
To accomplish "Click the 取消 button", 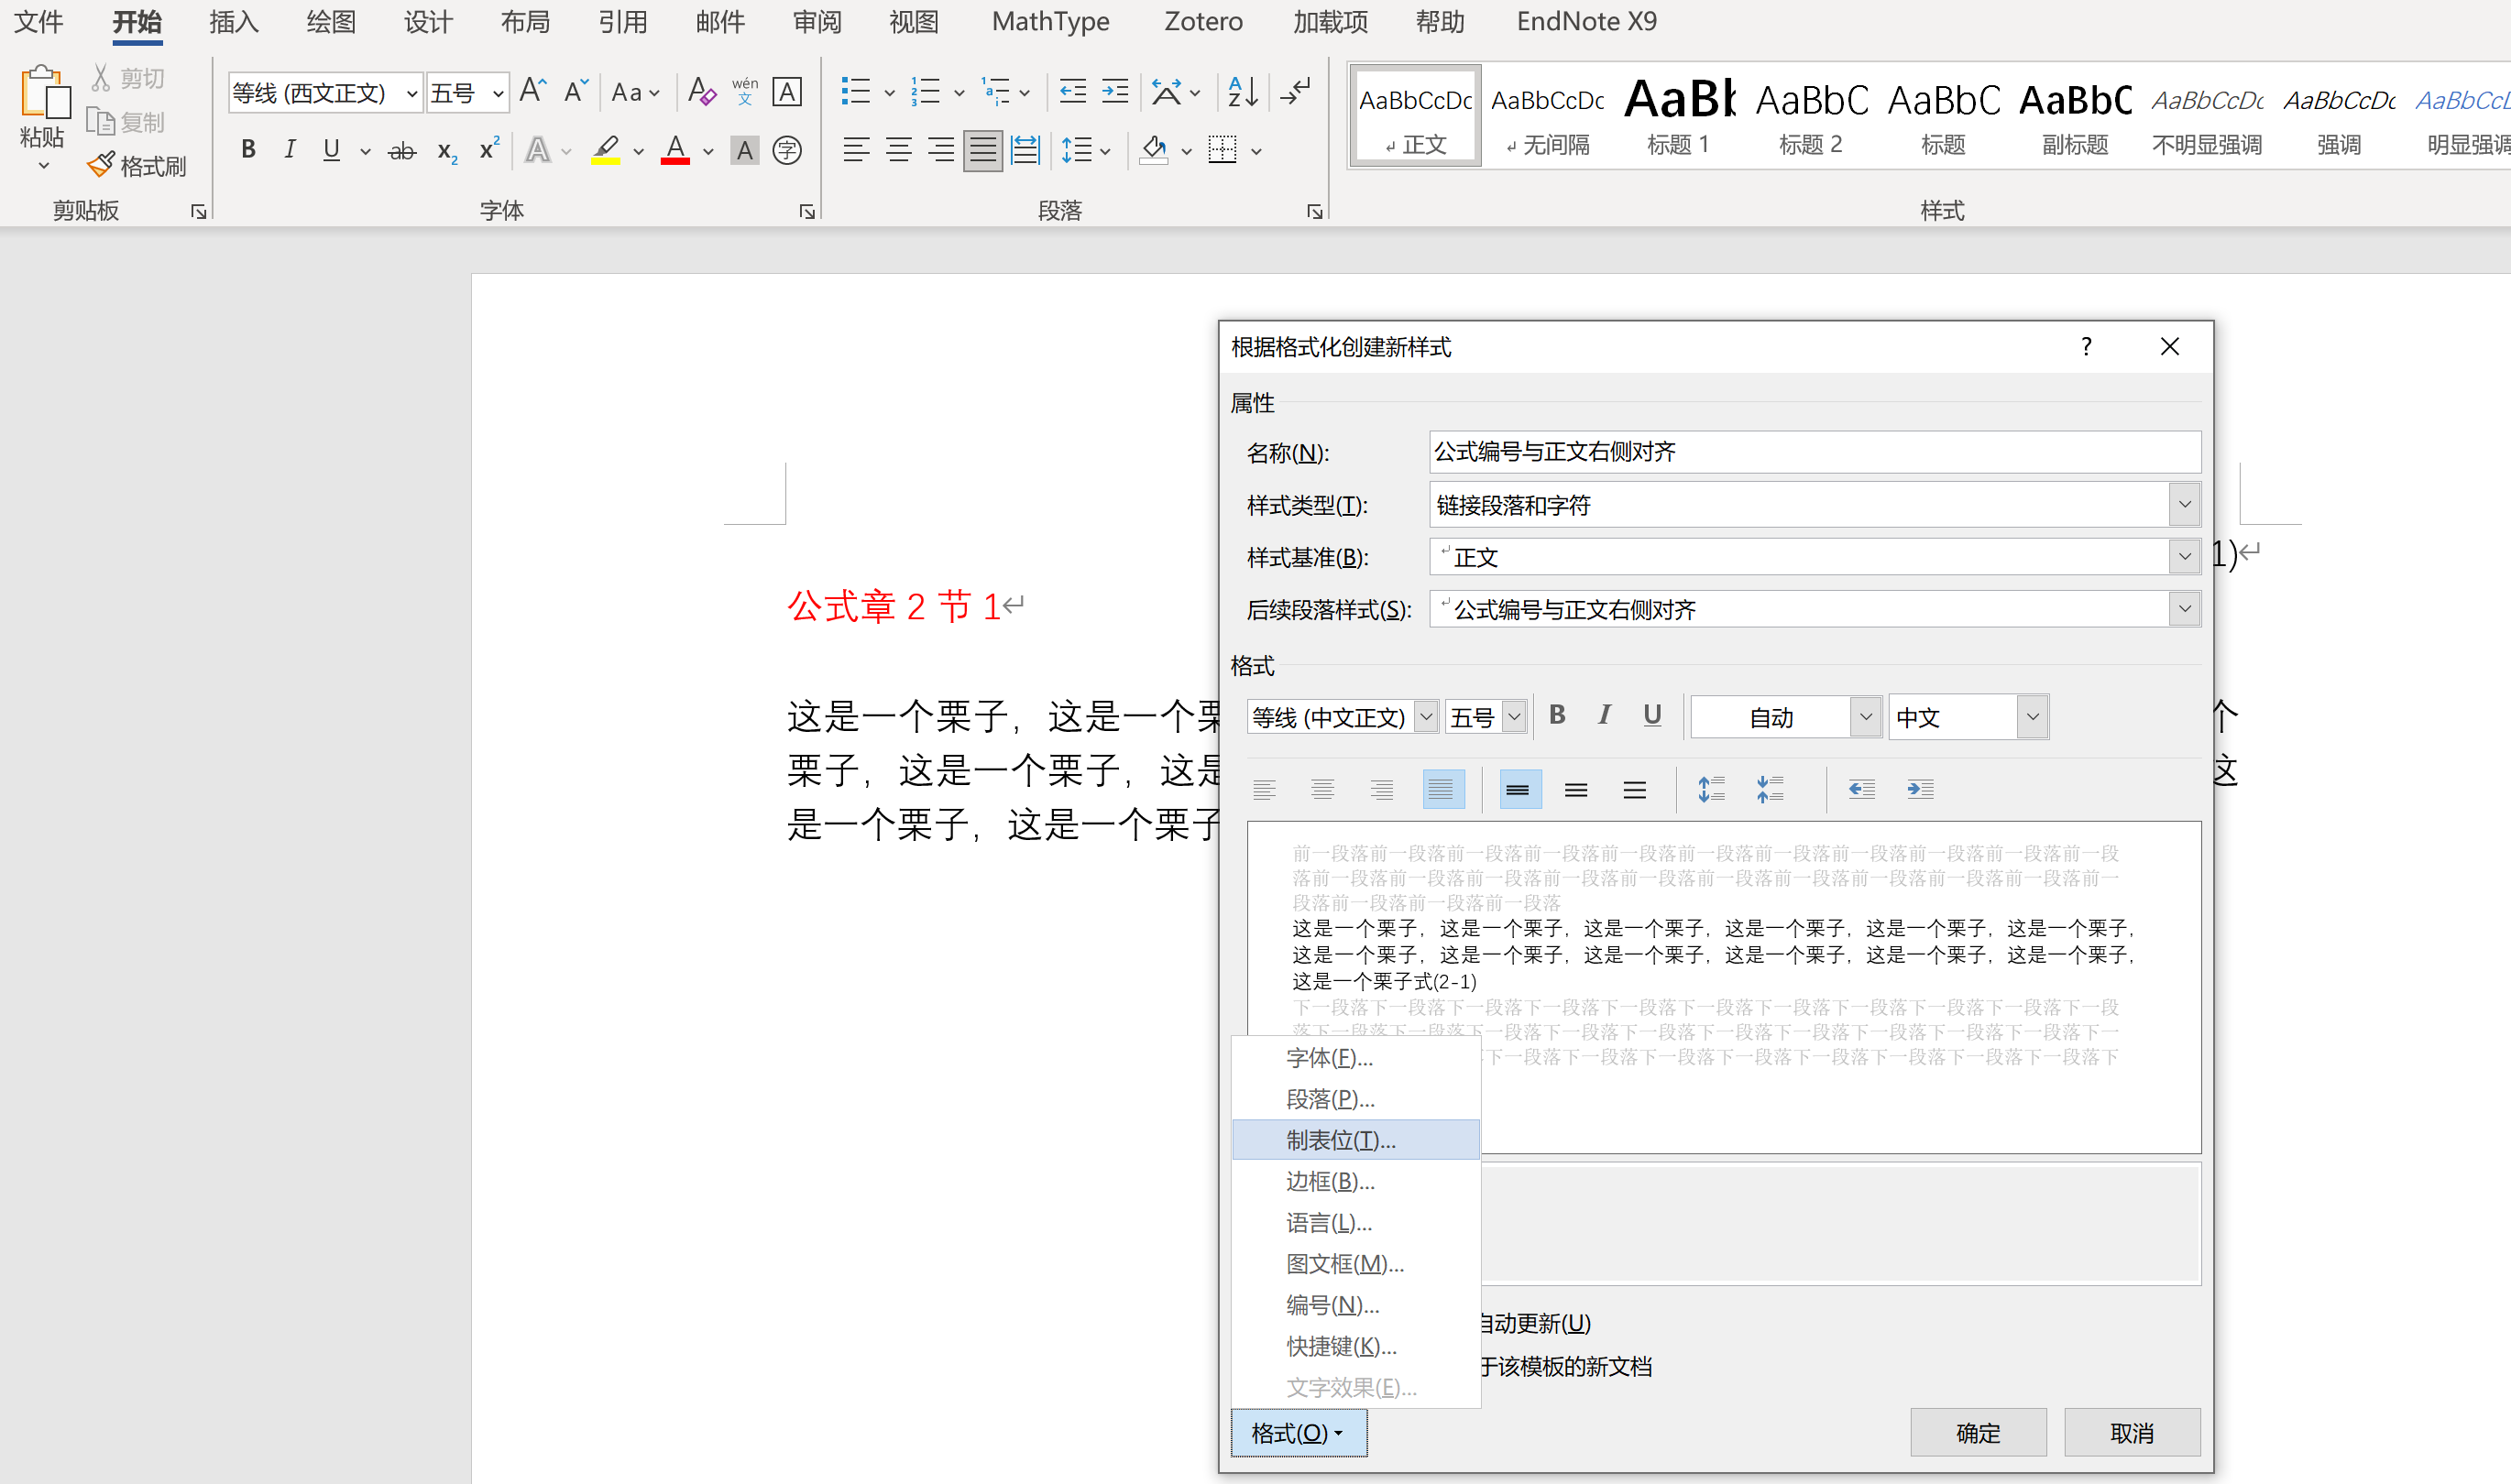I will coord(2132,1433).
